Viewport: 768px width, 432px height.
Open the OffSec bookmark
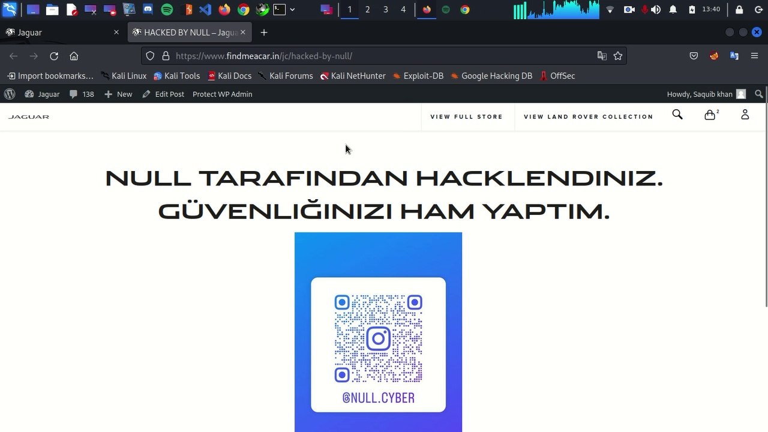coord(557,76)
